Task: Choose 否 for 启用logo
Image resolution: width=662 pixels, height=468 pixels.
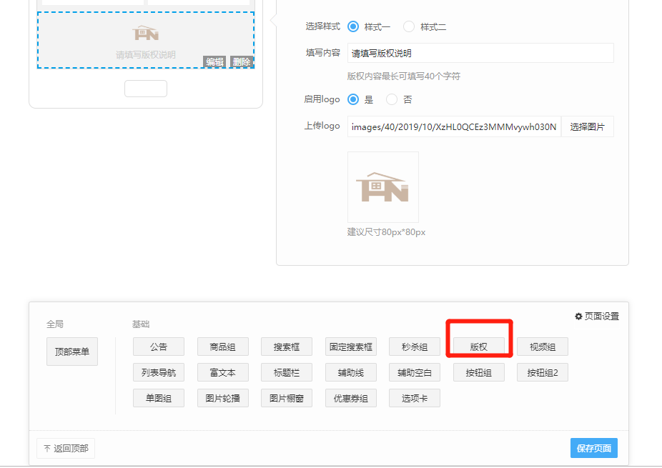Action: (392, 99)
